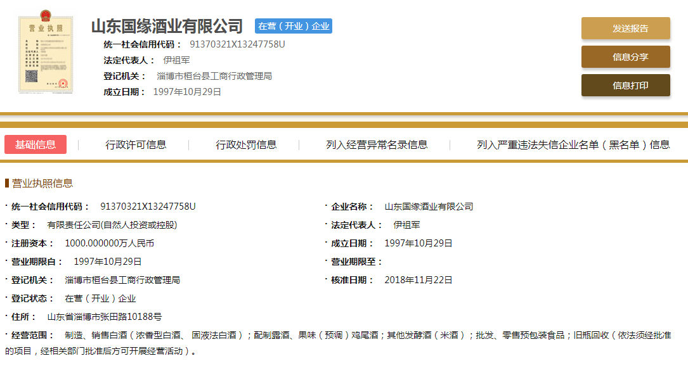This screenshot has width=688, height=375.
Task: Print the page with 信息打印
Action: [x=625, y=86]
